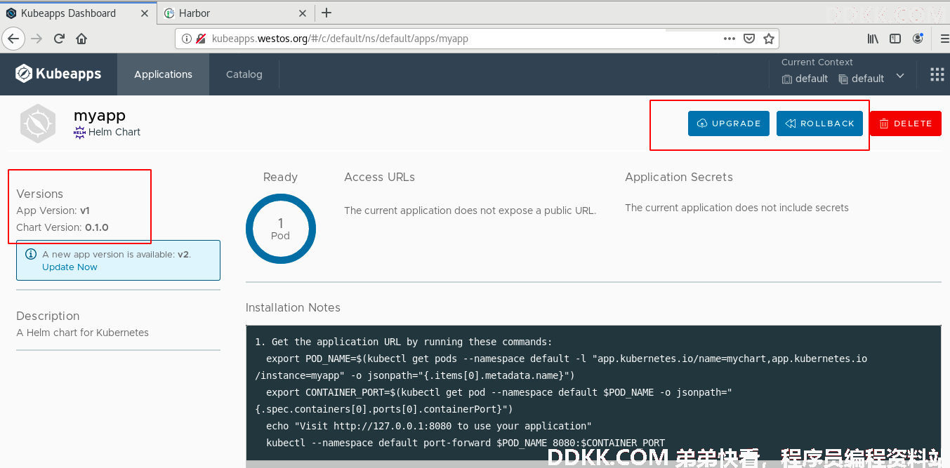This screenshot has height=468, width=950.
Task: Click the echo "Visit http://127.0.0.1:8080" line
Action: [429, 426]
